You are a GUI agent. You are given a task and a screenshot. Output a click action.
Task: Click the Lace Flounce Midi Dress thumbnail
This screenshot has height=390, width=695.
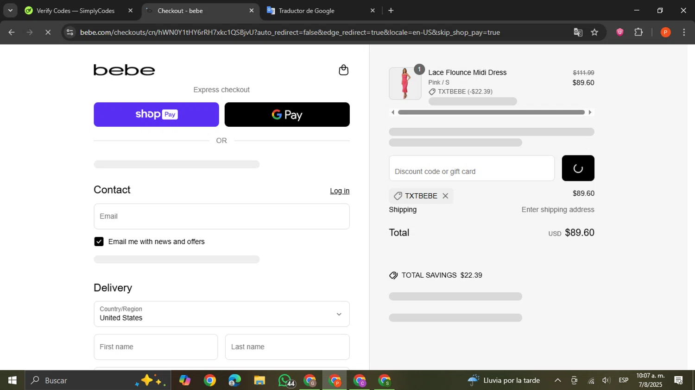[x=405, y=83]
